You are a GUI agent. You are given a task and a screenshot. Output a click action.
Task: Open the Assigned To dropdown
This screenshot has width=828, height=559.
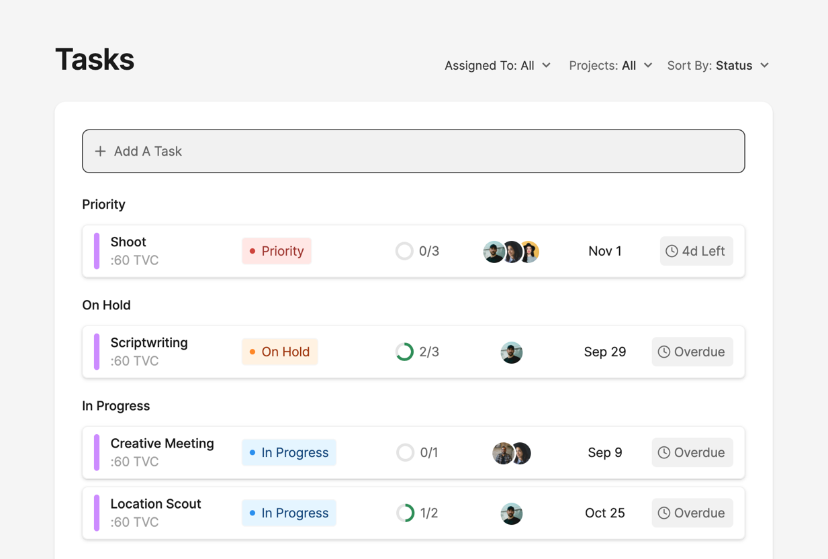[x=497, y=66]
